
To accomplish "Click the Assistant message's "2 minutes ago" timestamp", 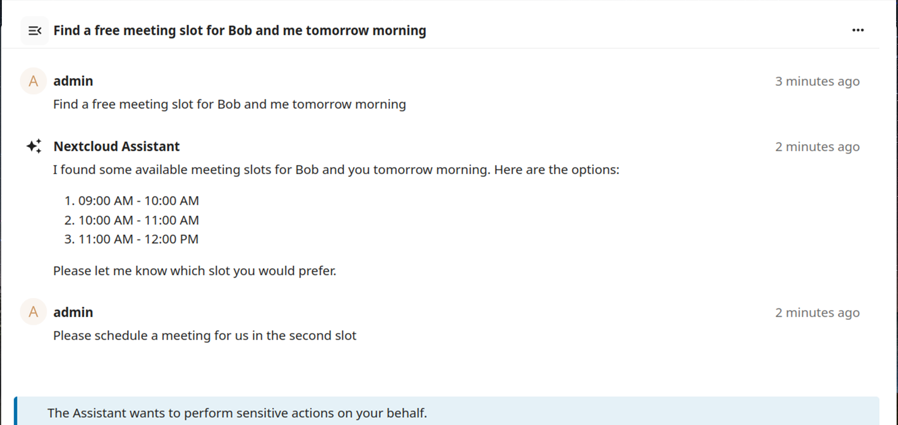I will click(x=817, y=147).
